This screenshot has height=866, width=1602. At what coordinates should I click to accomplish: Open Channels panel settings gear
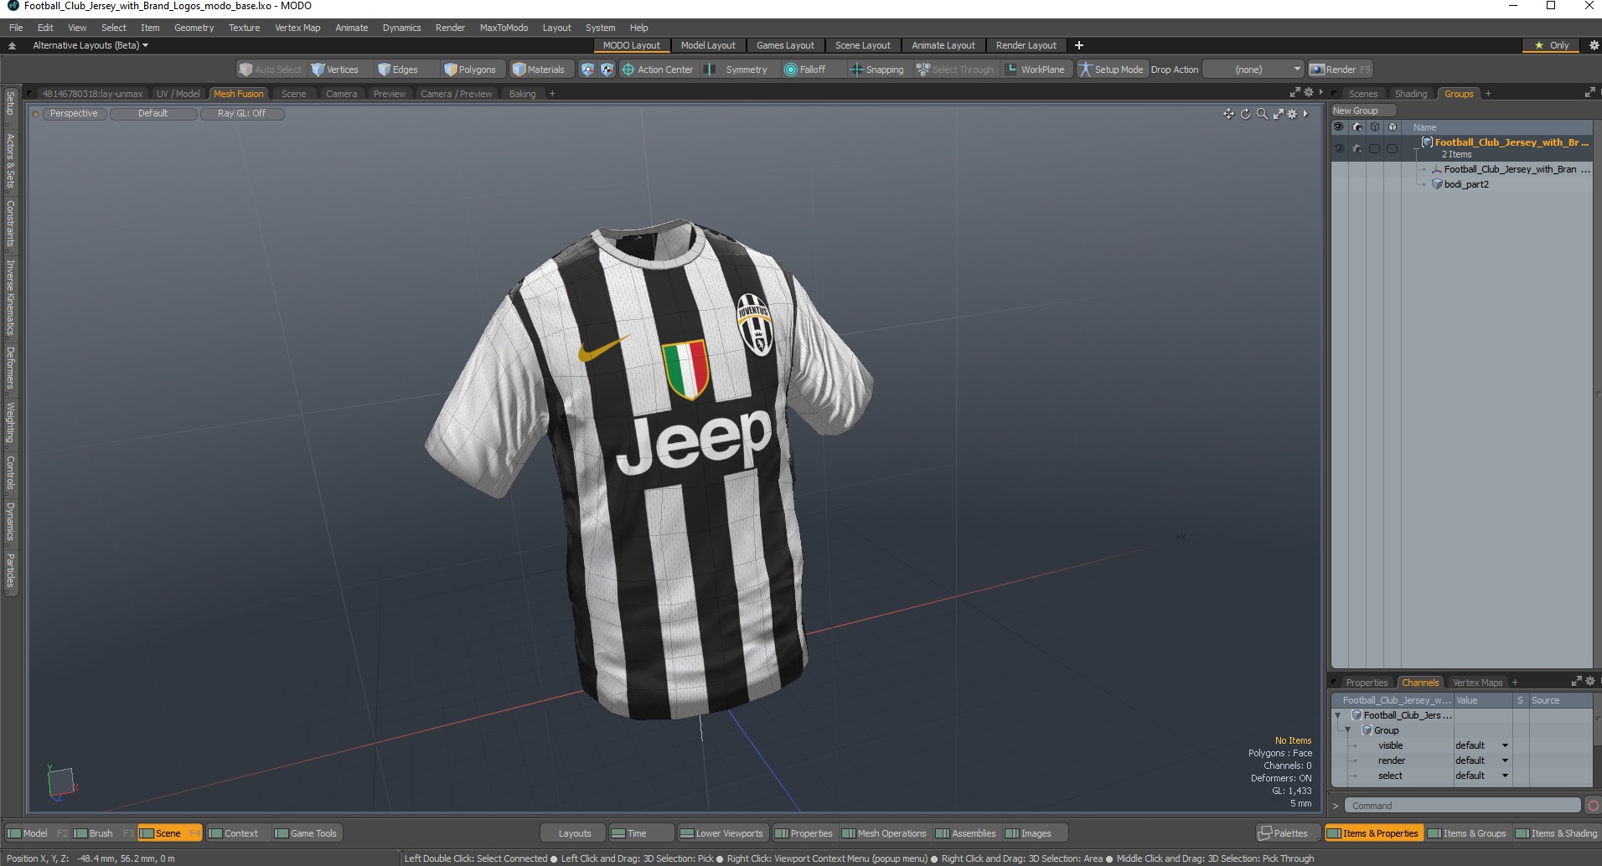click(1589, 682)
